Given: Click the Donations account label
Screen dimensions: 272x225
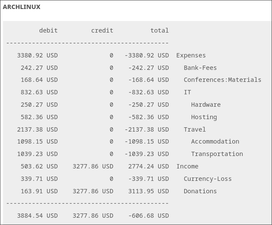Looking at the screenshot, I should pos(200,191).
